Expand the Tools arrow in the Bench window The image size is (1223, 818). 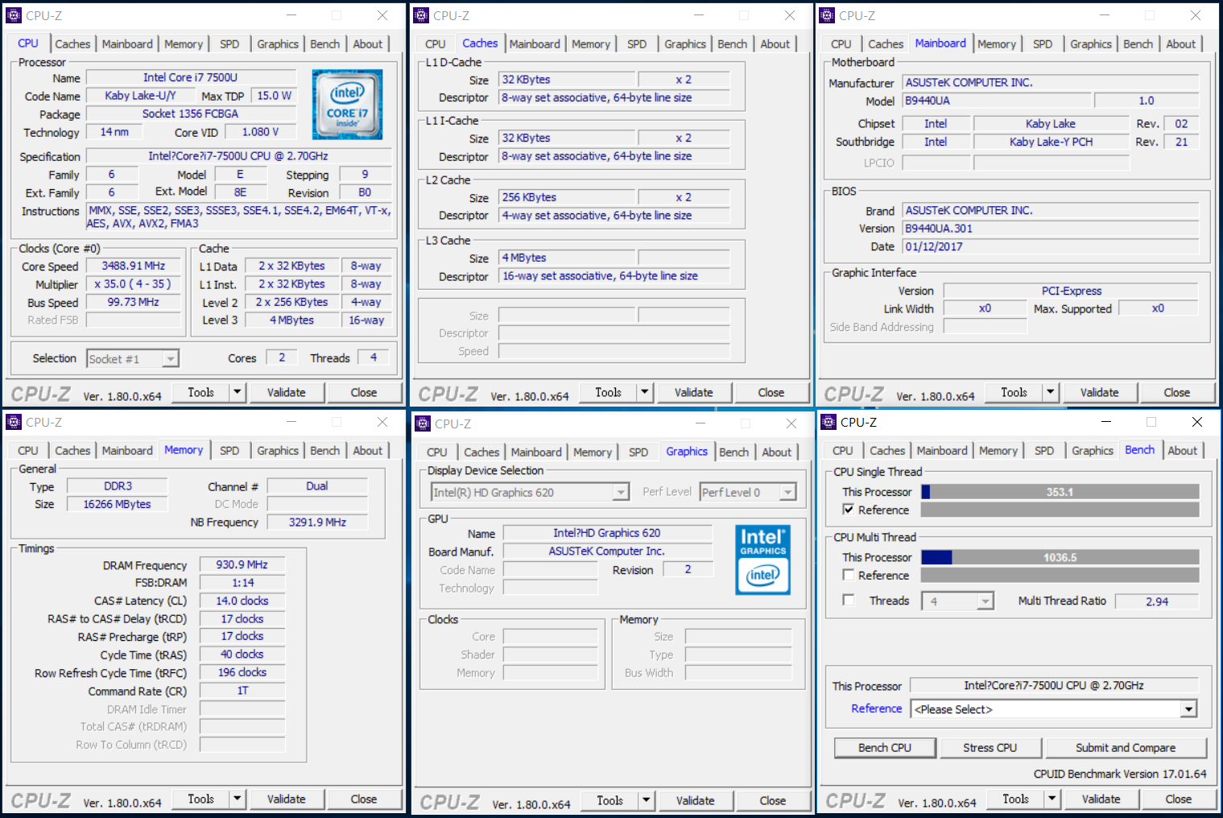pos(1052,799)
